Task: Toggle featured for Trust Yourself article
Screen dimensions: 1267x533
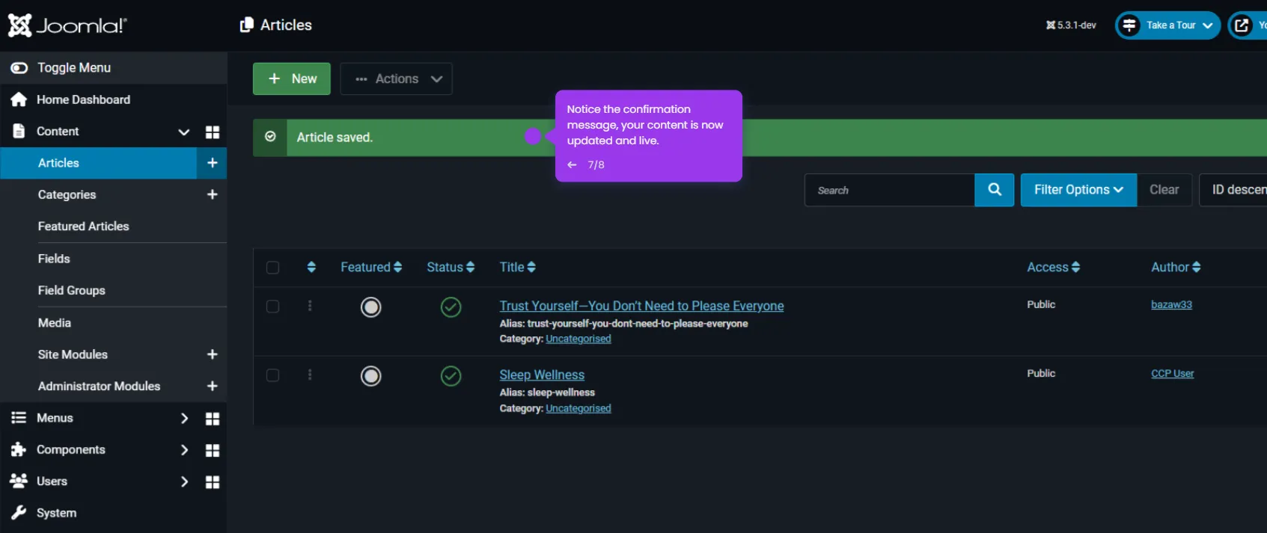Action: (x=371, y=307)
